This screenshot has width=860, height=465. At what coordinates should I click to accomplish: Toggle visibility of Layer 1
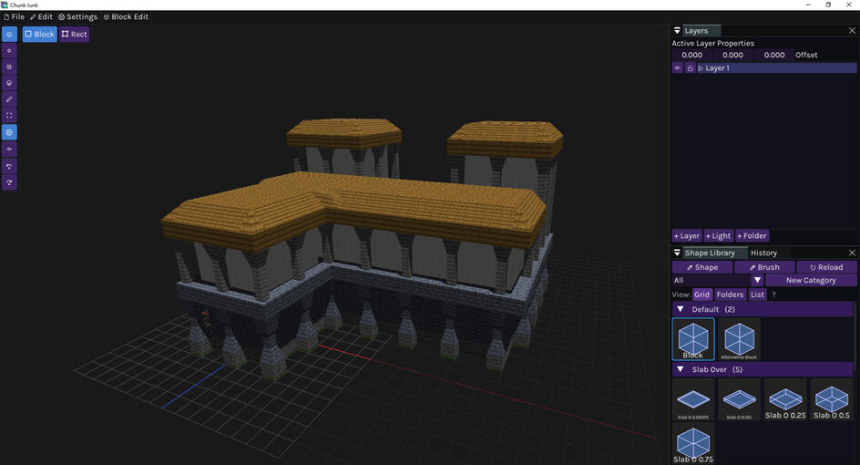(678, 68)
